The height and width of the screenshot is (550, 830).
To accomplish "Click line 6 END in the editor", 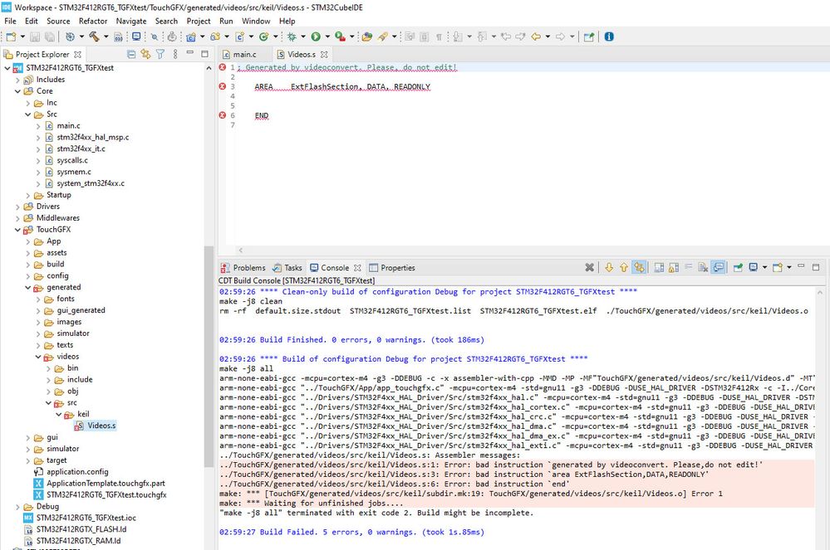I will [x=262, y=115].
